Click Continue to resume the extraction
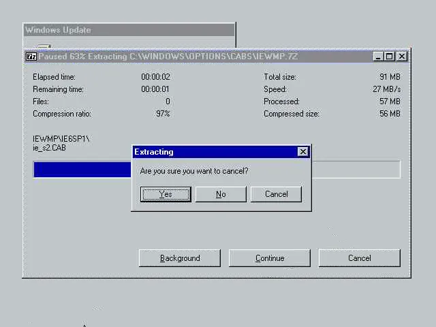Viewport: 436px width, 327px height. click(x=270, y=258)
